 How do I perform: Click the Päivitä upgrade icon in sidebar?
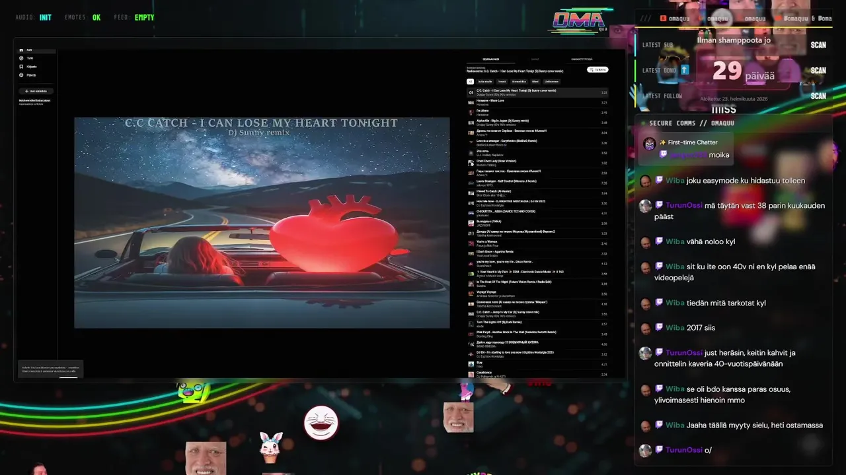tap(21, 75)
